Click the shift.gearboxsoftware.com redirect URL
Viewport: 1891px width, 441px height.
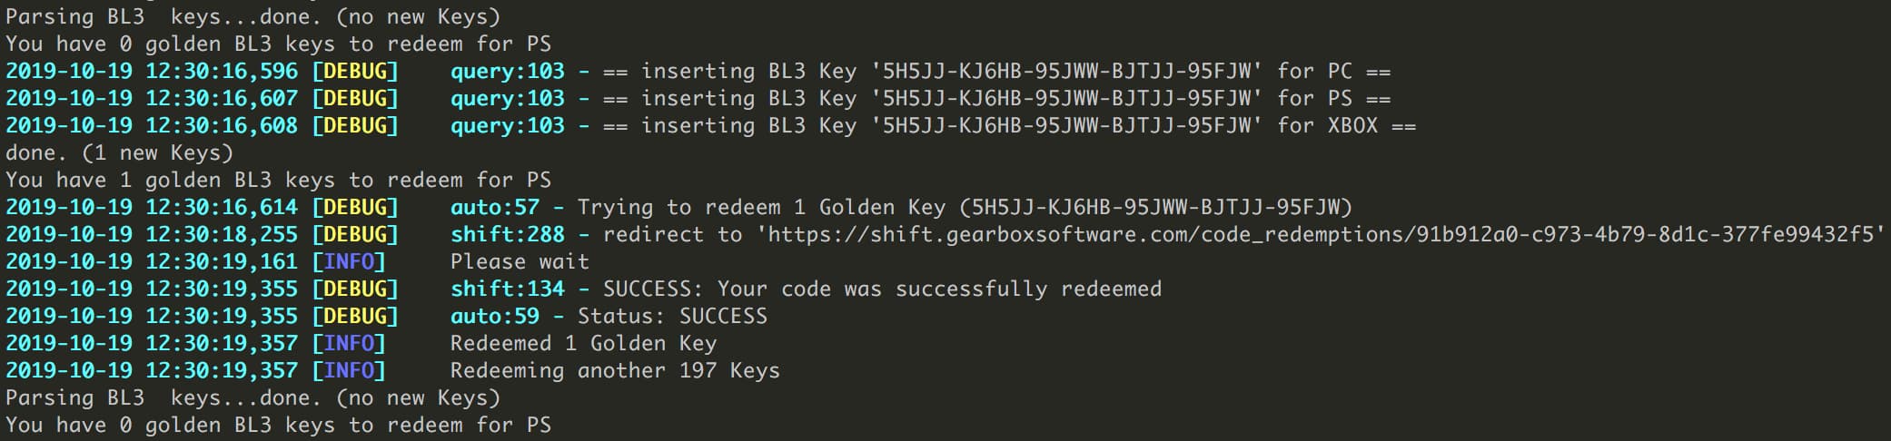[x=1322, y=235]
